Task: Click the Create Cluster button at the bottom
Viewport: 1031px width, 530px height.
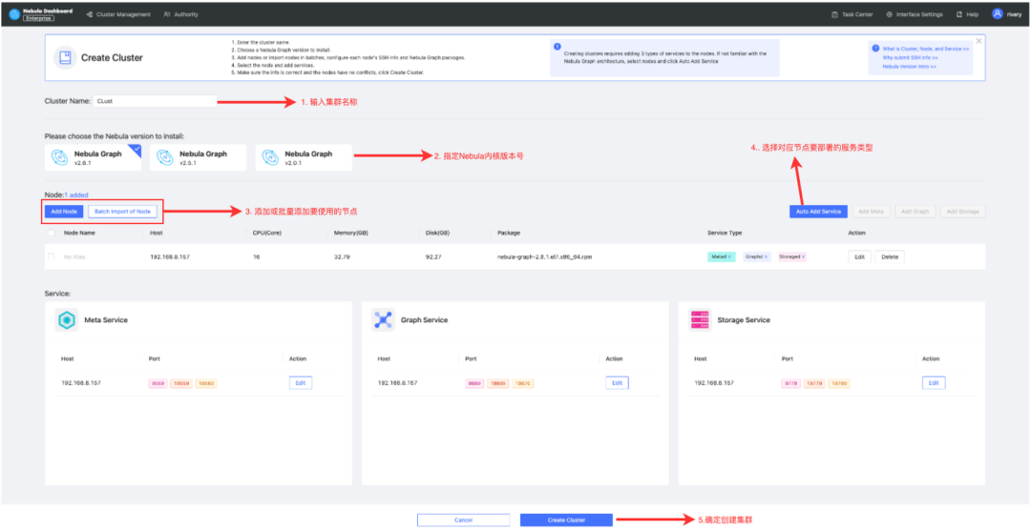Action: click(x=566, y=520)
